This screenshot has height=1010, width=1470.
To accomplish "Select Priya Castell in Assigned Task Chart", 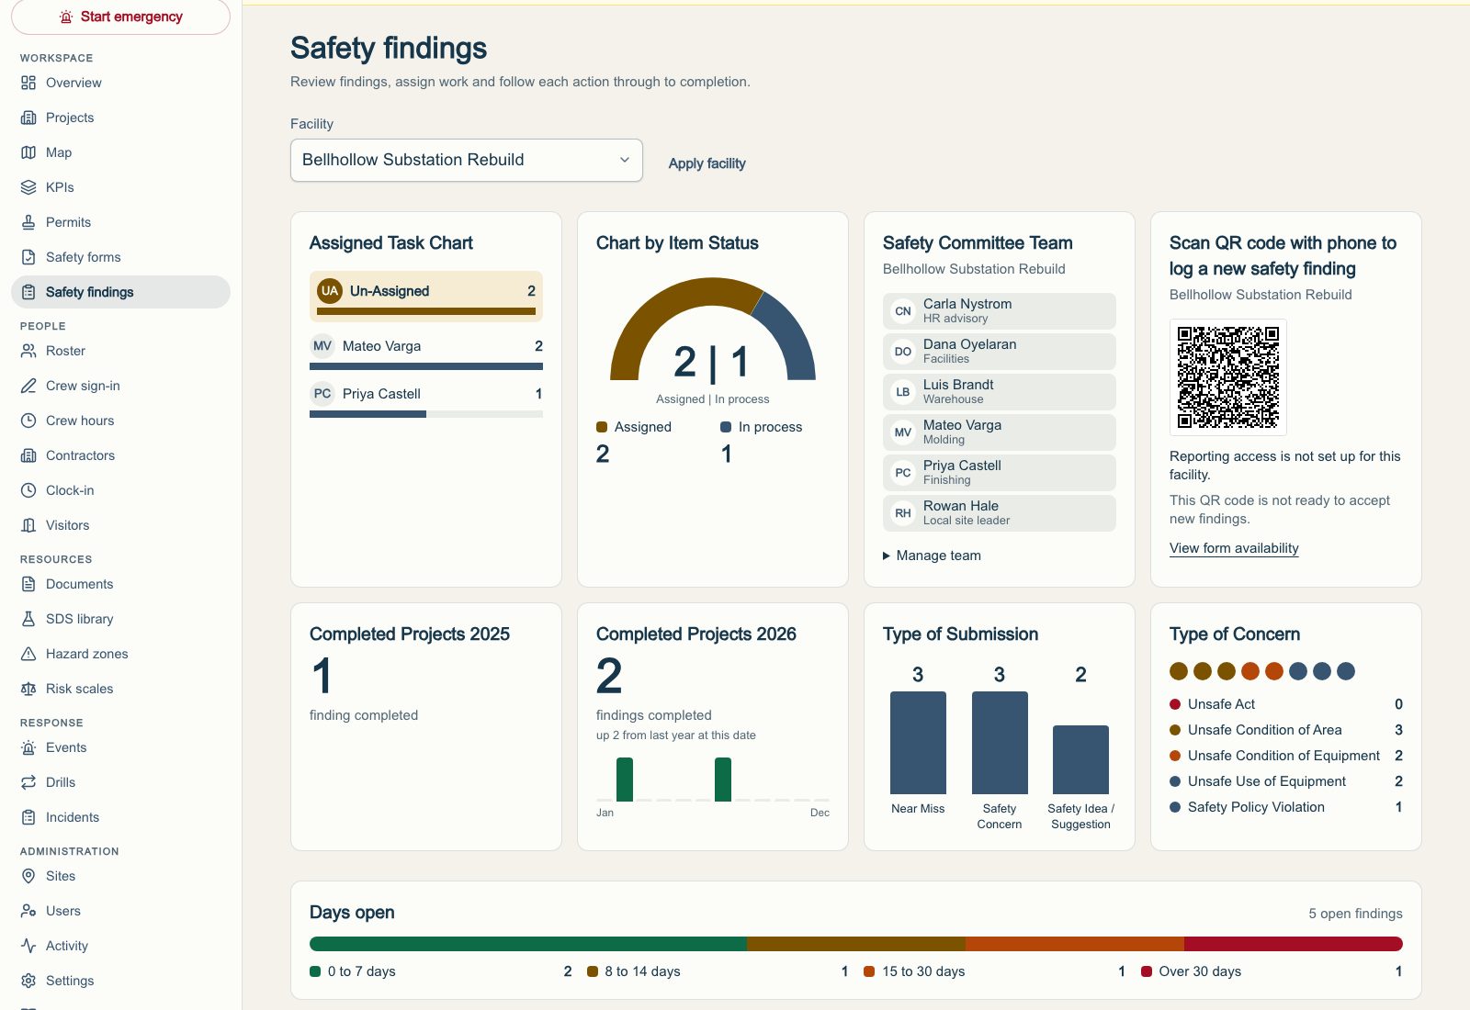I will click(426, 399).
